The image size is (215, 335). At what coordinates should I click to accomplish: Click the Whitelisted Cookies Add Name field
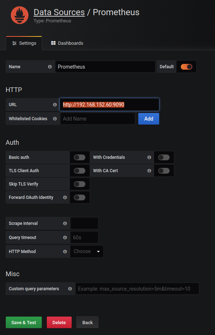click(x=98, y=118)
